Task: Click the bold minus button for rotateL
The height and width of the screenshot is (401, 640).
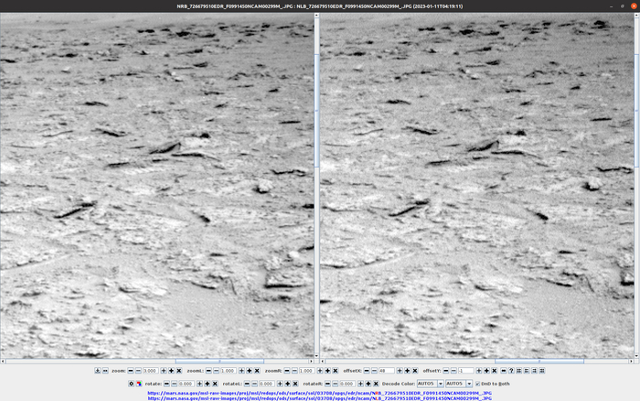Action: coord(247,384)
